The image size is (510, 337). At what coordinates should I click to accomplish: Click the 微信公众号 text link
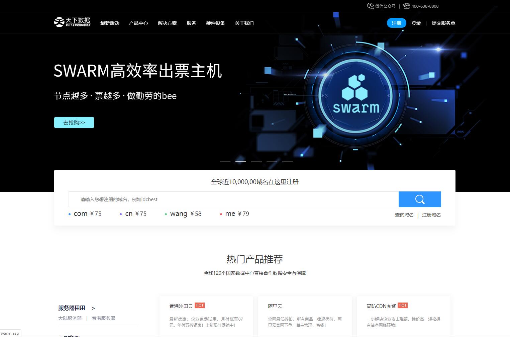click(x=385, y=6)
